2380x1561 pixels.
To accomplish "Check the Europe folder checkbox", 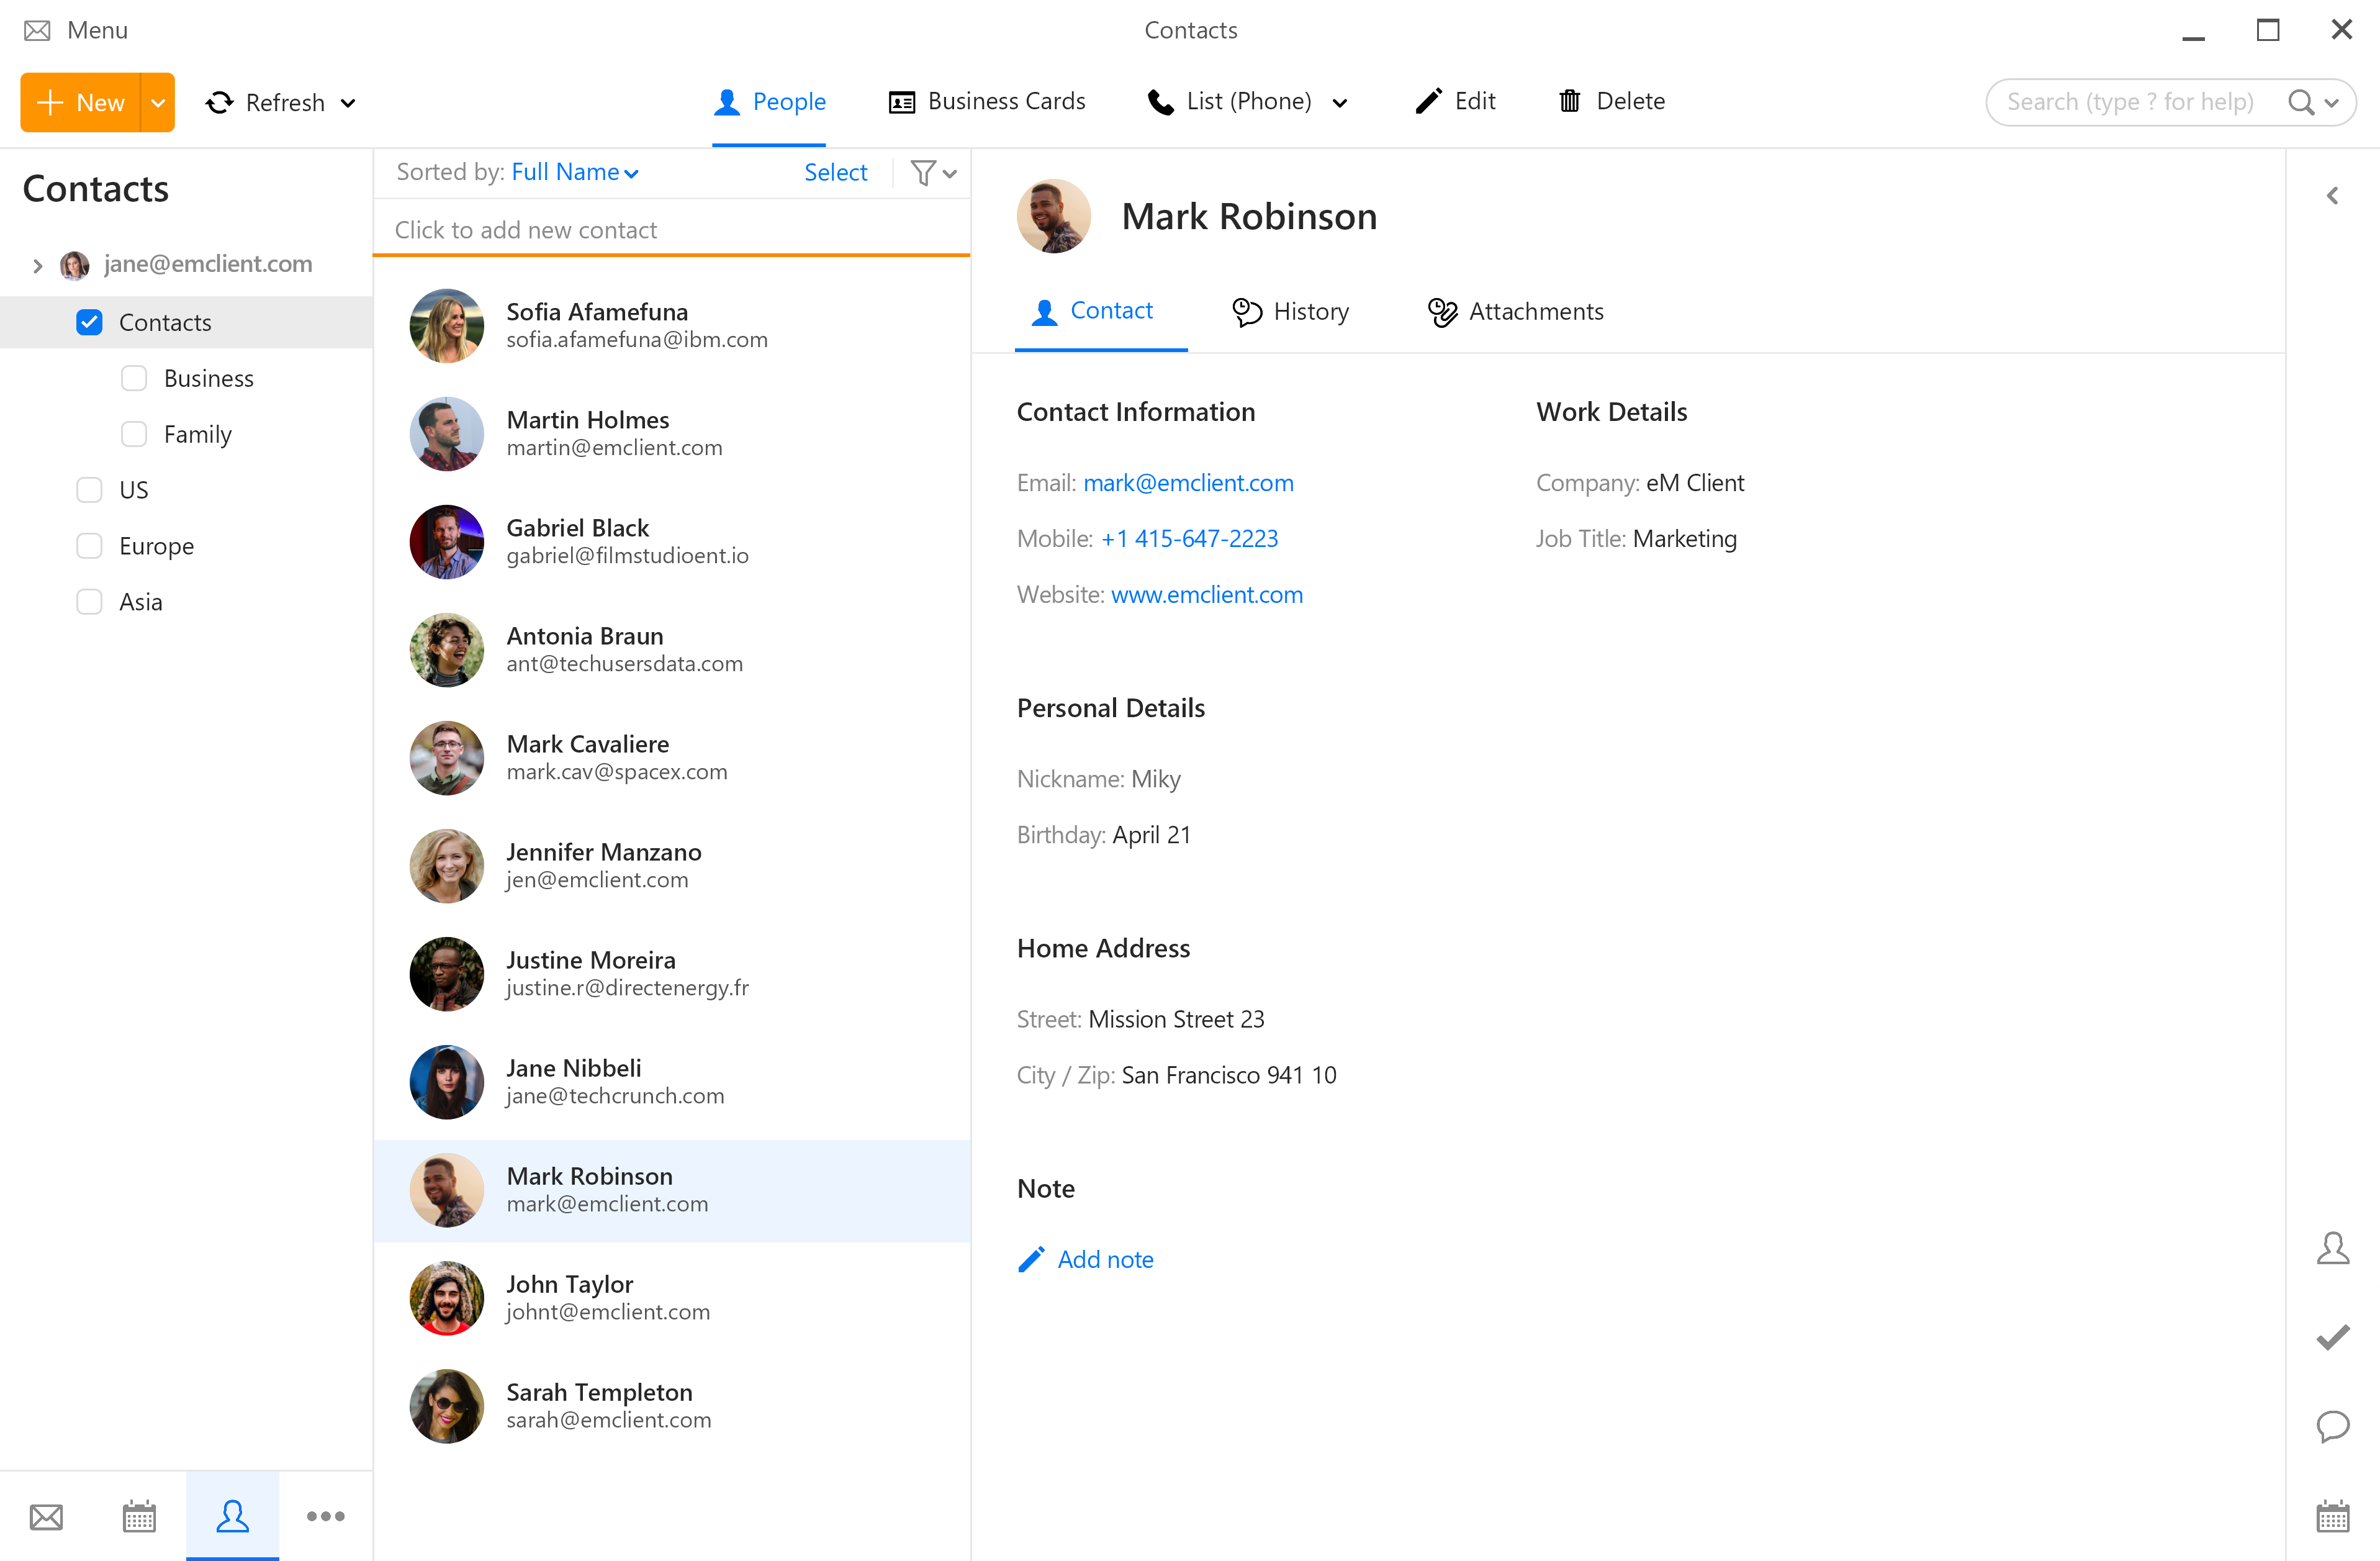I will pos(89,545).
